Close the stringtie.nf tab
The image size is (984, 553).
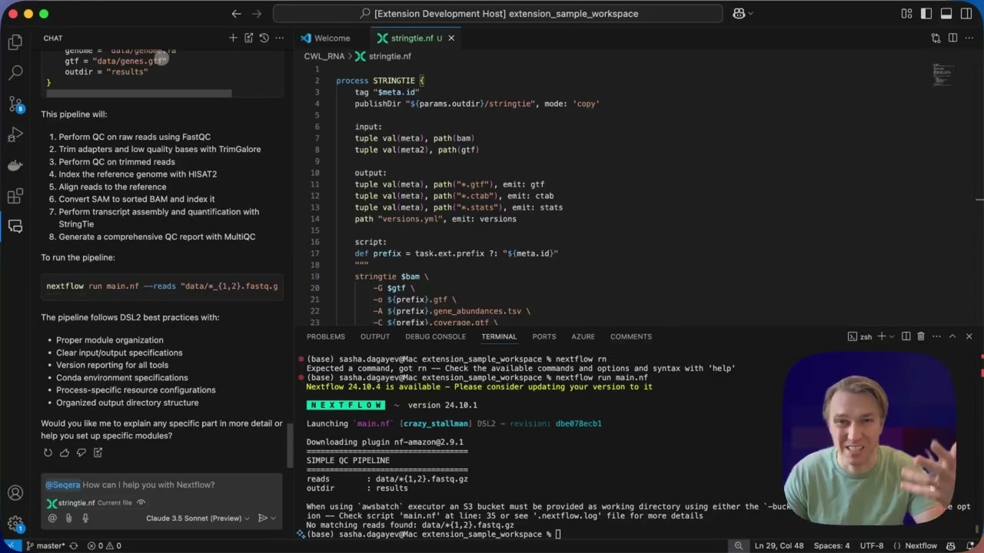[x=451, y=38]
